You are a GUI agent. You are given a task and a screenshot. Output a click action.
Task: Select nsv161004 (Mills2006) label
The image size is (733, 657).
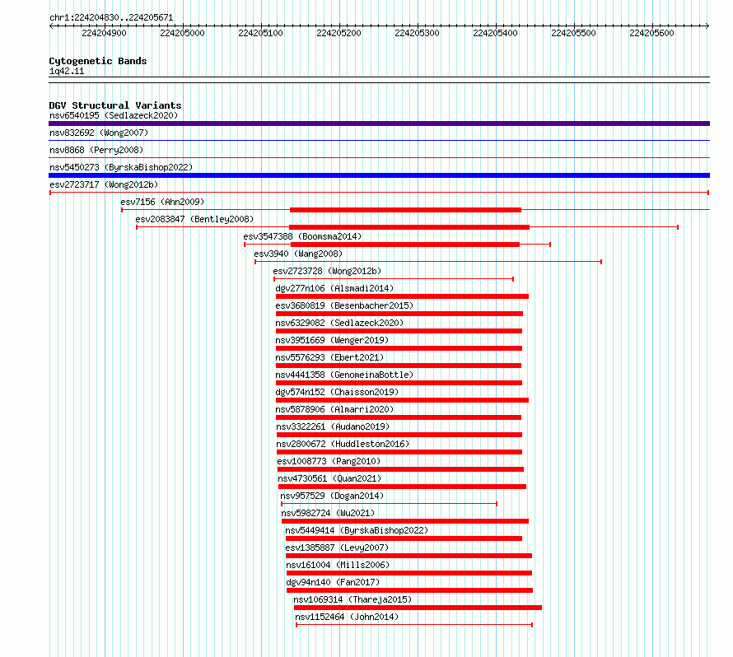point(338,565)
